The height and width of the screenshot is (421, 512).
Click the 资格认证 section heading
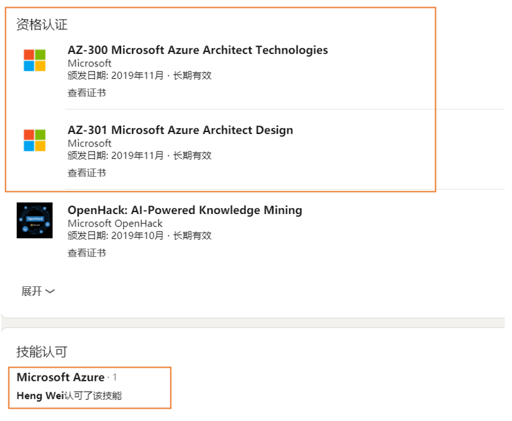[x=42, y=25]
